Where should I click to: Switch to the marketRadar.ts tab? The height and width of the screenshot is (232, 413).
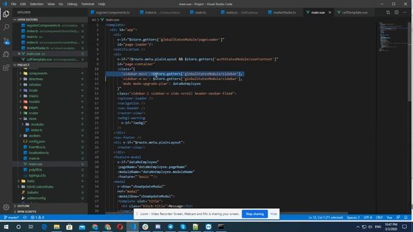(x=284, y=12)
